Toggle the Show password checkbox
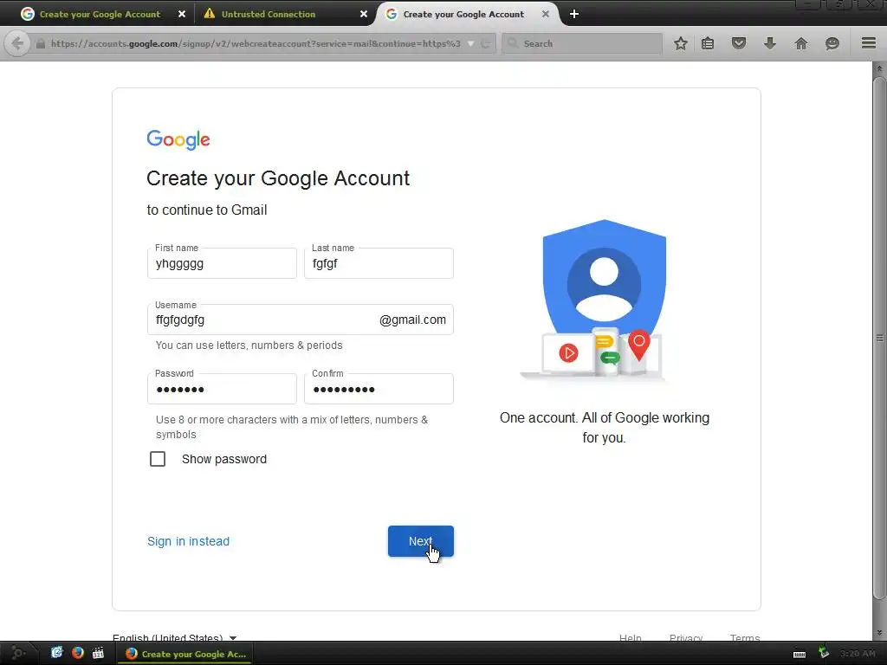This screenshot has height=665, width=887. [x=158, y=459]
